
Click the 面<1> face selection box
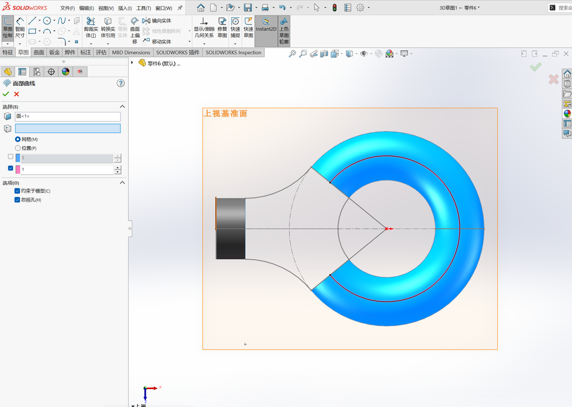tap(68, 117)
